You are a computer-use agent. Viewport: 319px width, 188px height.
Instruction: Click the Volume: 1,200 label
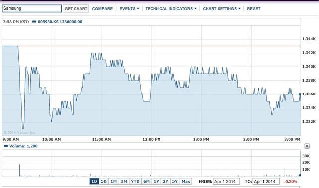pyautogui.click(x=23, y=146)
